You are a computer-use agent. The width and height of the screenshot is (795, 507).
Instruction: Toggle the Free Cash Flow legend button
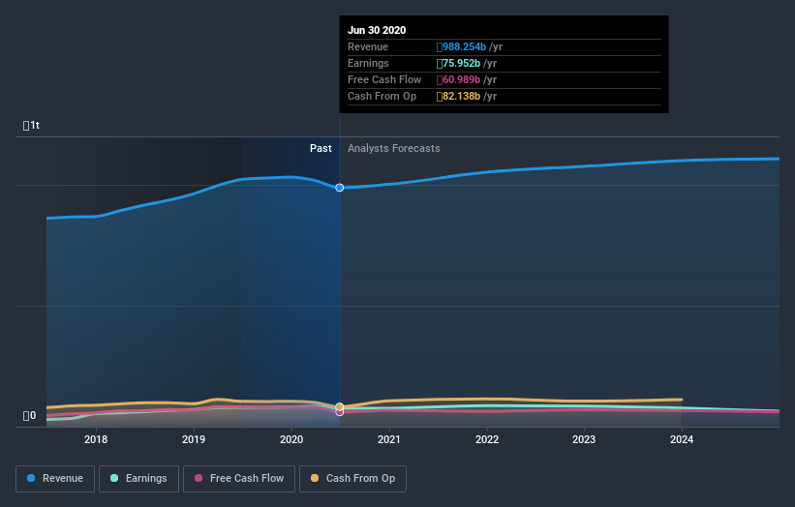(x=239, y=479)
